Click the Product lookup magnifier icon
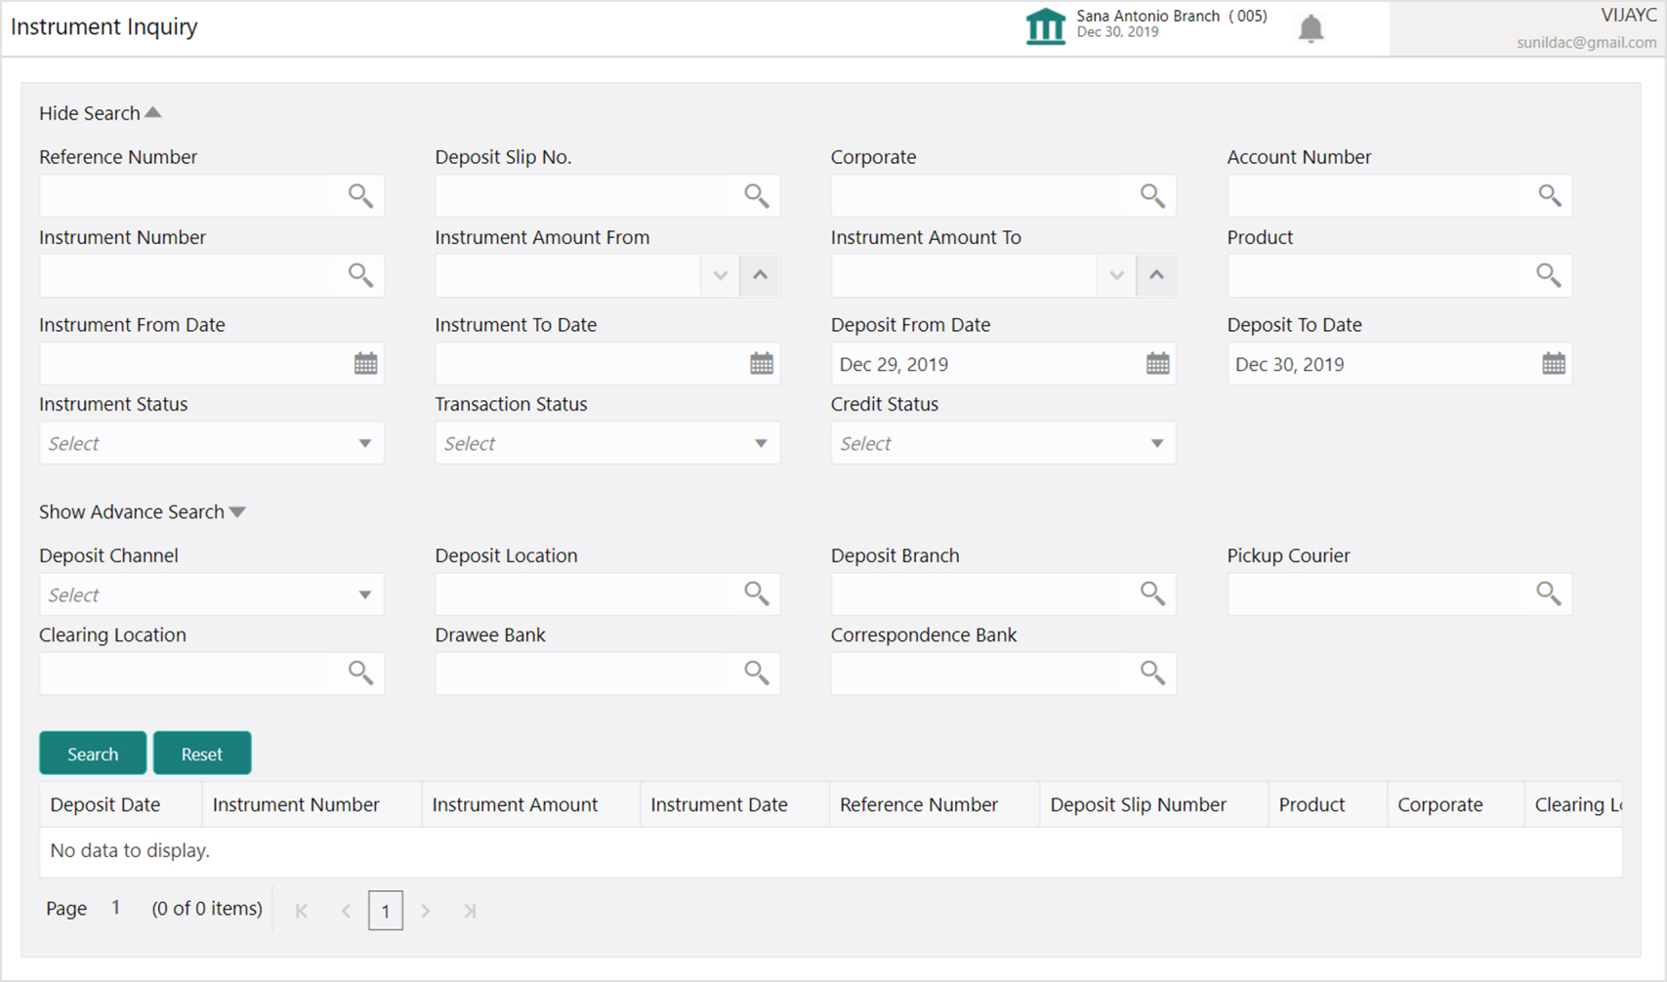The height and width of the screenshot is (982, 1667). click(x=1549, y=275)
